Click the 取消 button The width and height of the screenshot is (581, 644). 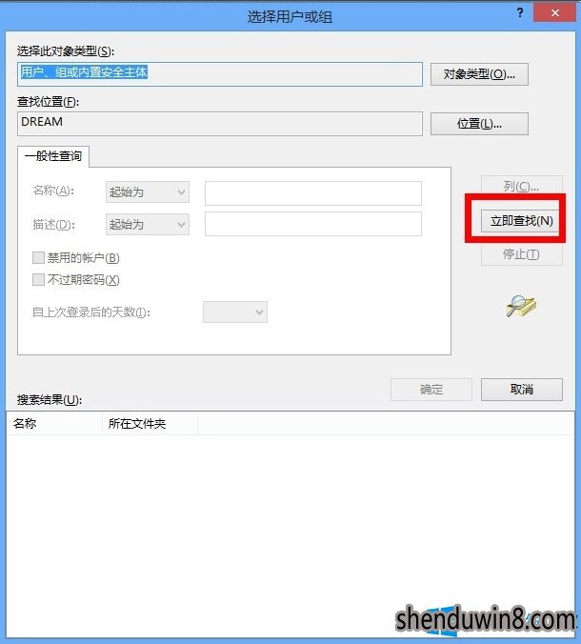coord(521,390)
